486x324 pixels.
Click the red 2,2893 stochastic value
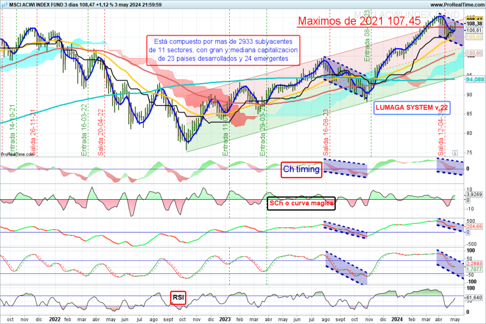[x=474, y=264]
